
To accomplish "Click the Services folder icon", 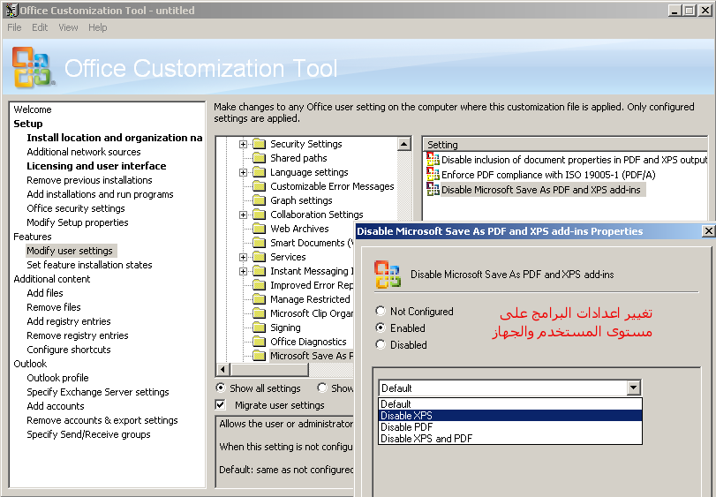I will [260, 258].
